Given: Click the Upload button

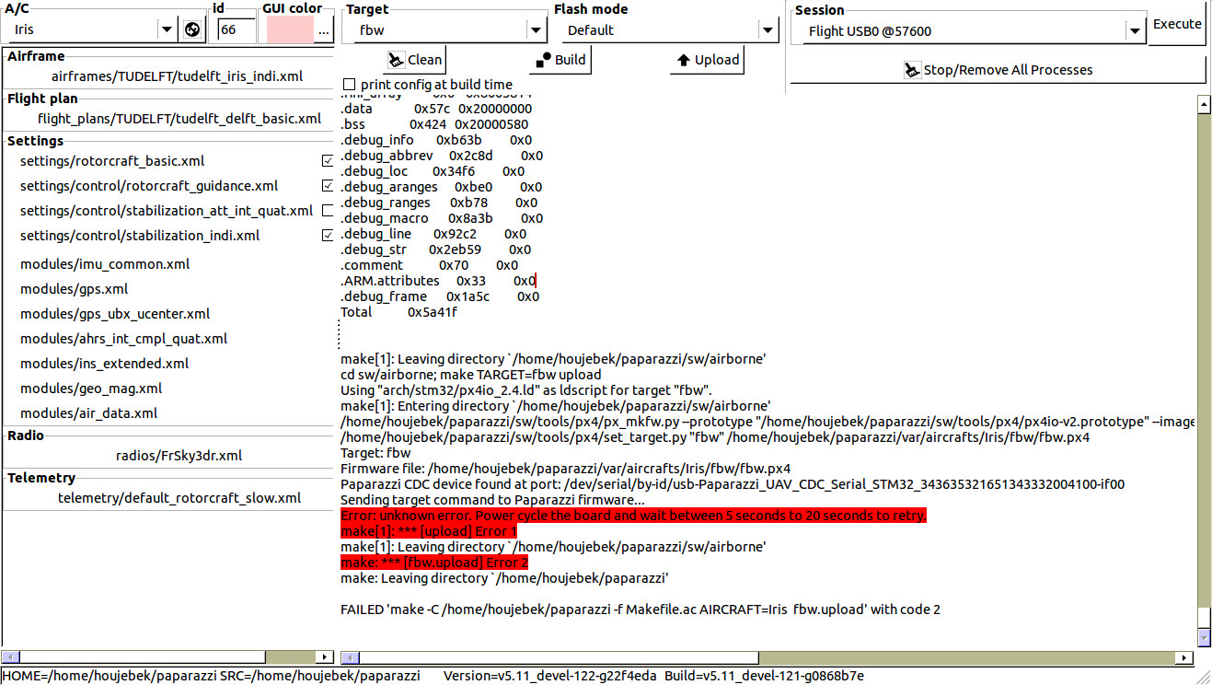Looking at the screenshot, I should click(708, 60).
